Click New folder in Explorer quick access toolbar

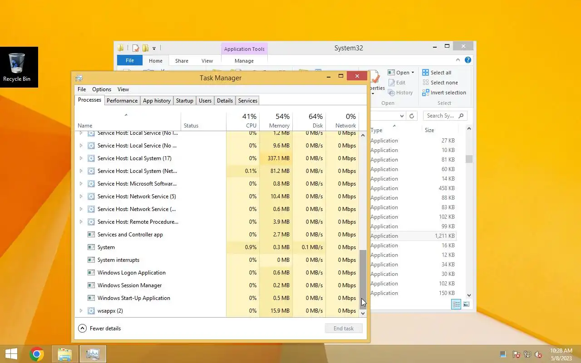(145, 48)
